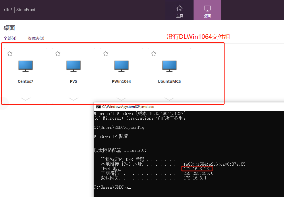The image size is (284, 197).
Task: Launch the UbuntuMCS desktop icon
Action: 169,66
